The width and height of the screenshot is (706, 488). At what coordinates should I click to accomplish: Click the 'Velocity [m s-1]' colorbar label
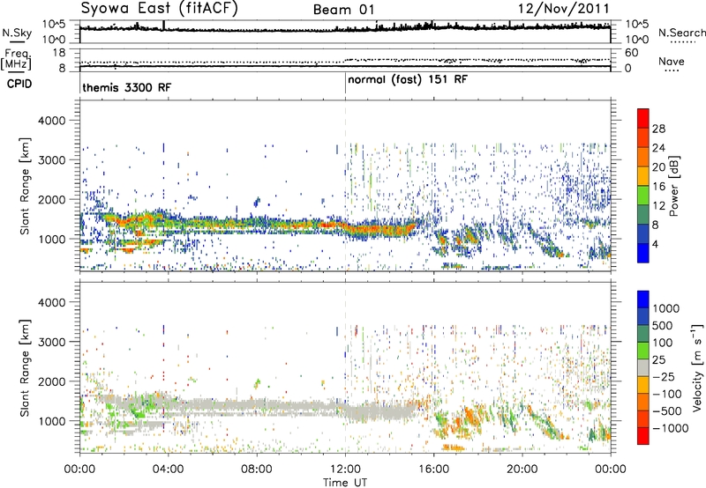coord(697,367)
